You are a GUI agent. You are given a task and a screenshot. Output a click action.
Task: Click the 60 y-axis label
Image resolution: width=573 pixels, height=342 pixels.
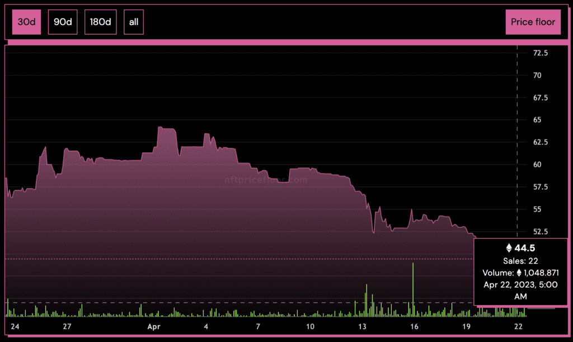[x=537, y=165]
